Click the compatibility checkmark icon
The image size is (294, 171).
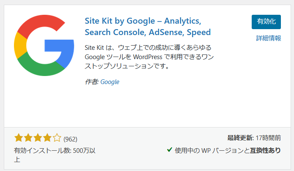(x=169, y=149)
